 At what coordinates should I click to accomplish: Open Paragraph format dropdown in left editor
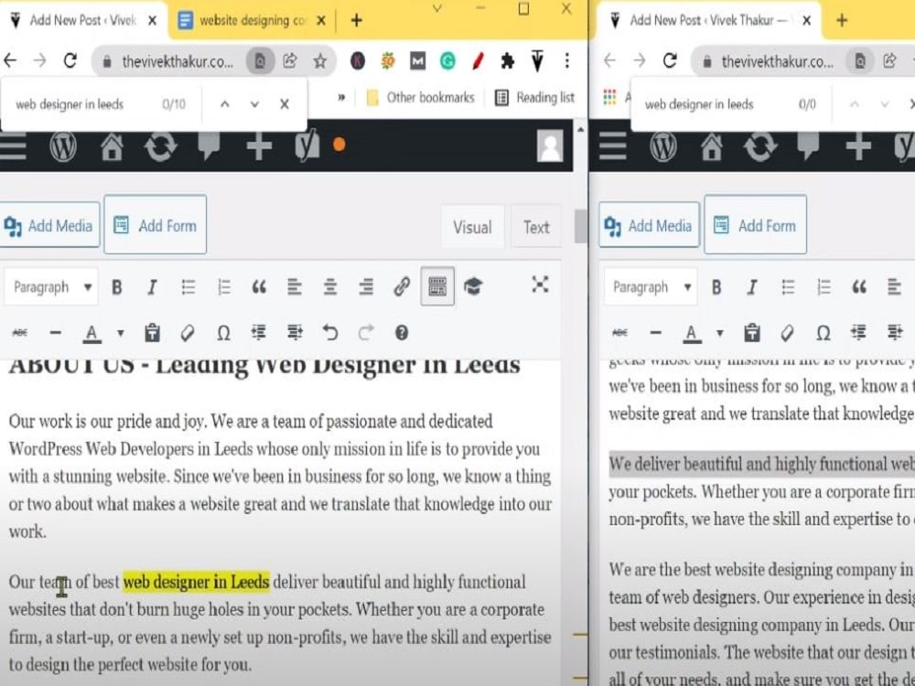click(51, 287)
